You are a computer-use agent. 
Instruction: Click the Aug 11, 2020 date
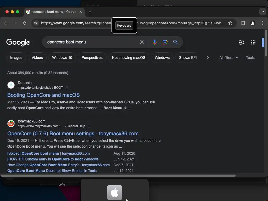point(124,153)
